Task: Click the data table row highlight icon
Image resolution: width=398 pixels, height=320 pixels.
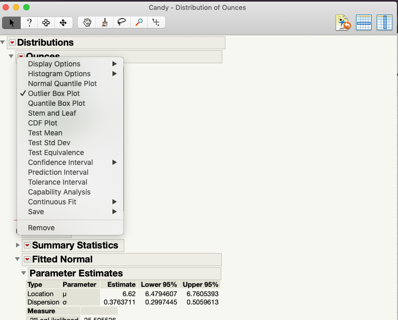Action: point(364,23)
